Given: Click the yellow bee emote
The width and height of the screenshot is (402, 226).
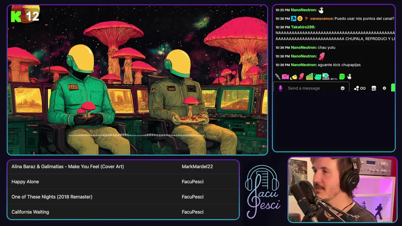Looking at the screenshot, I should [x=294, y=77].
